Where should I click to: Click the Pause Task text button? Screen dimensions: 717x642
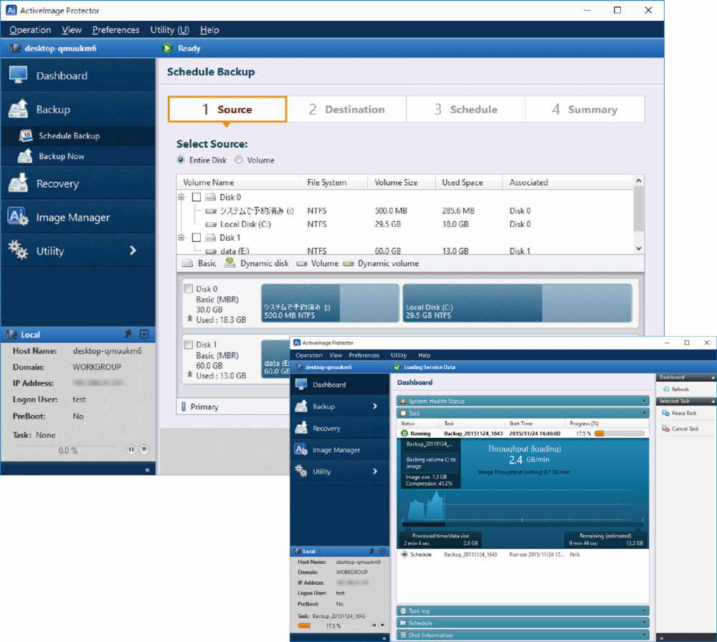point(683,413)
